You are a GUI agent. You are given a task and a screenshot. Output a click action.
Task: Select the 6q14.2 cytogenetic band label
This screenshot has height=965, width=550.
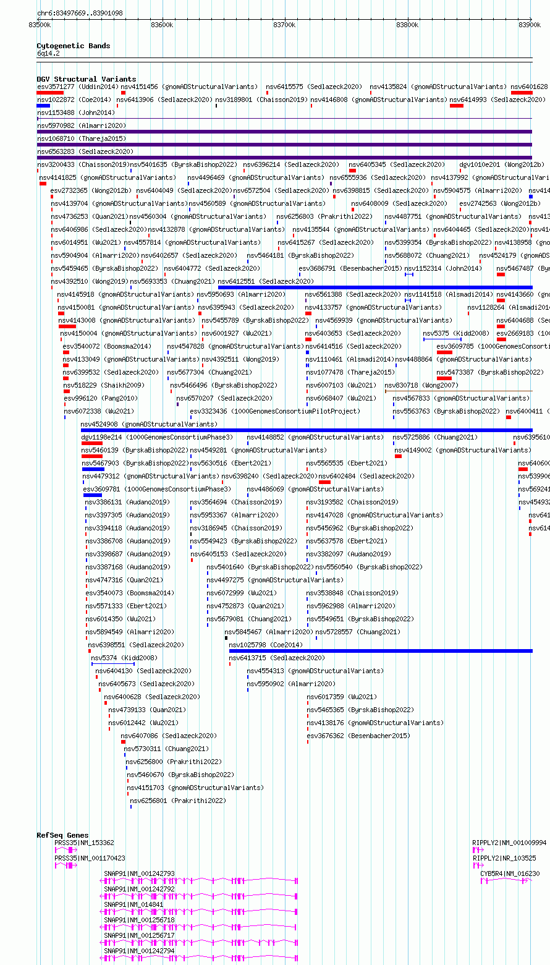pos(48,54)
